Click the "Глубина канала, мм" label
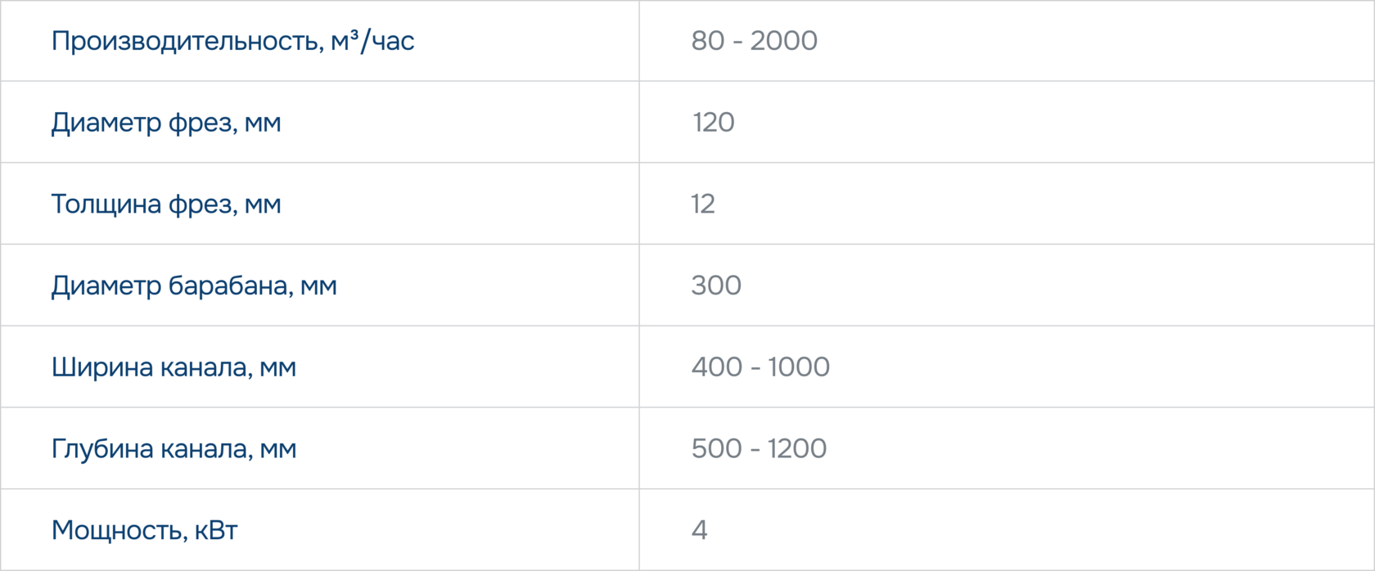The width and height of the screenshot is (1375, 571). click(174, 449)
